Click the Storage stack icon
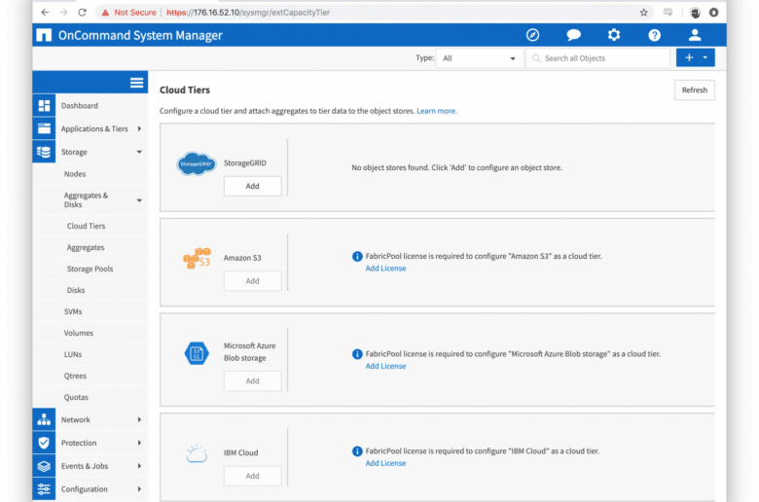Screen dimensions: 759x502 [x=44, y=152]
